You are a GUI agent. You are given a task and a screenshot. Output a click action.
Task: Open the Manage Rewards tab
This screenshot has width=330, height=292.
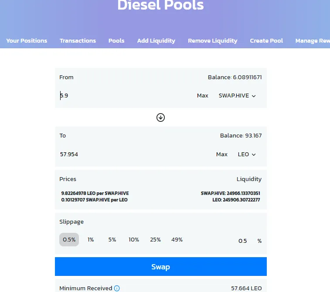[x=313, y=41]
